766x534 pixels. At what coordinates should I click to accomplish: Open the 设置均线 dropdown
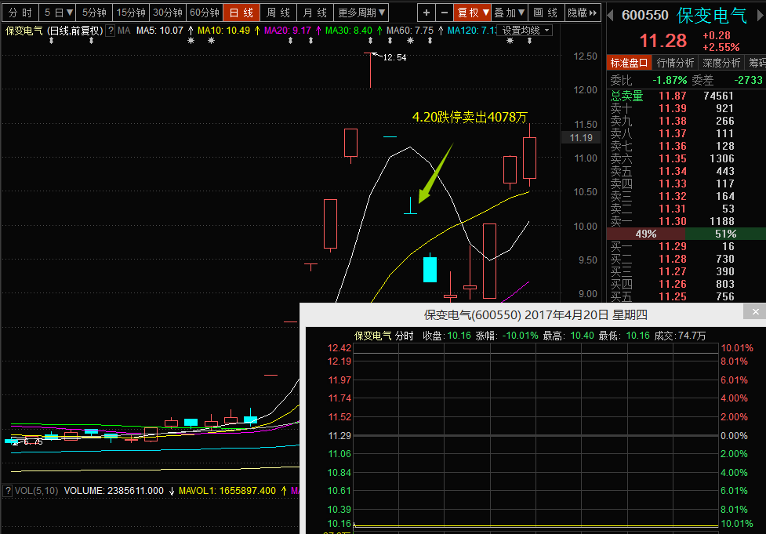point(526,31)
